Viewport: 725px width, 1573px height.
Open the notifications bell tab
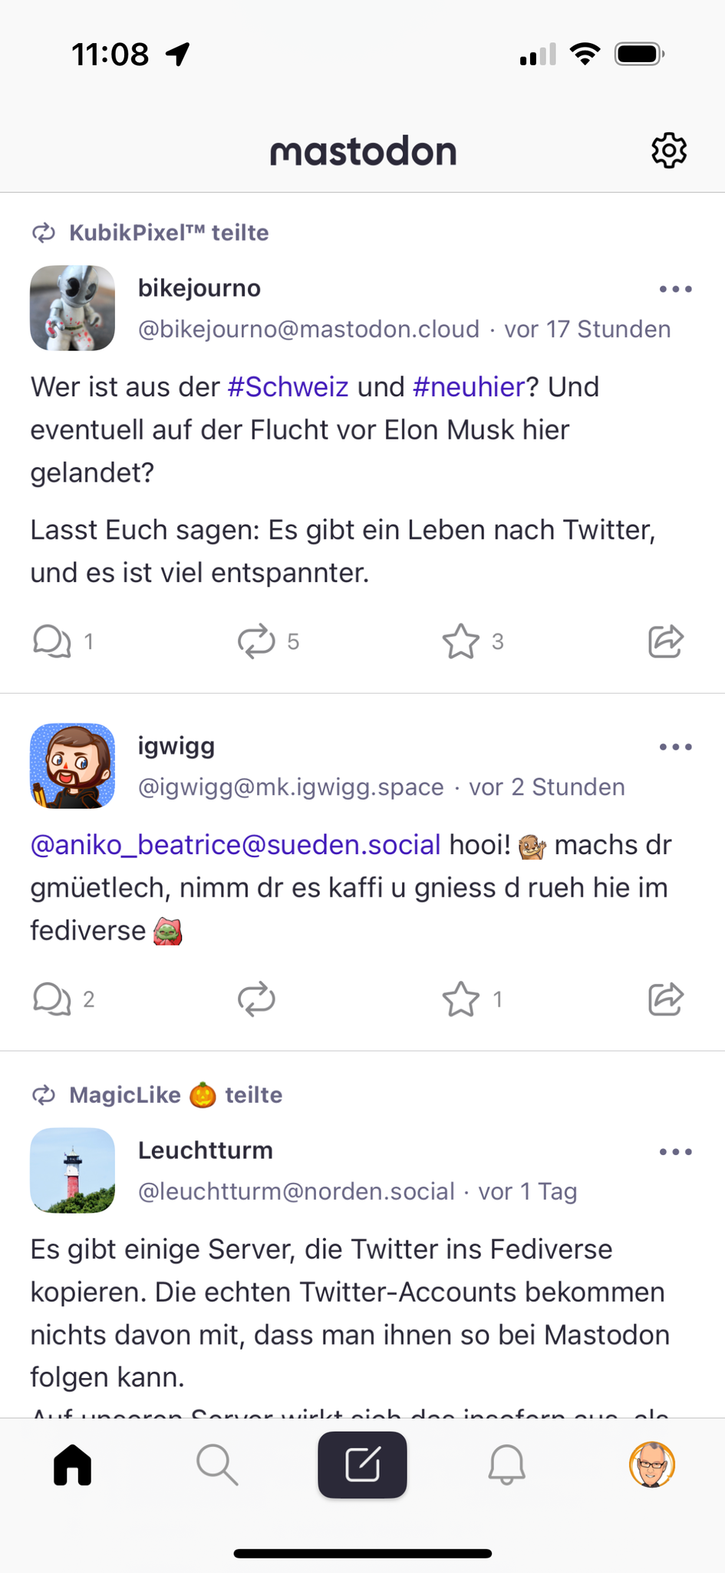coord(506,1465)
